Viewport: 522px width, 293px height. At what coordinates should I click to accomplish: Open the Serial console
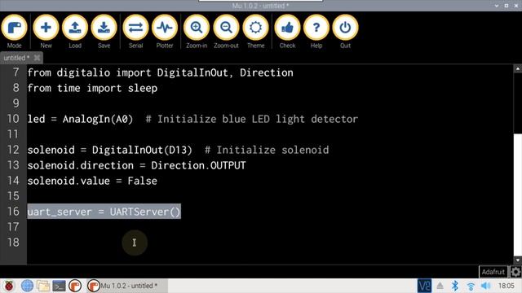point(135,32)
